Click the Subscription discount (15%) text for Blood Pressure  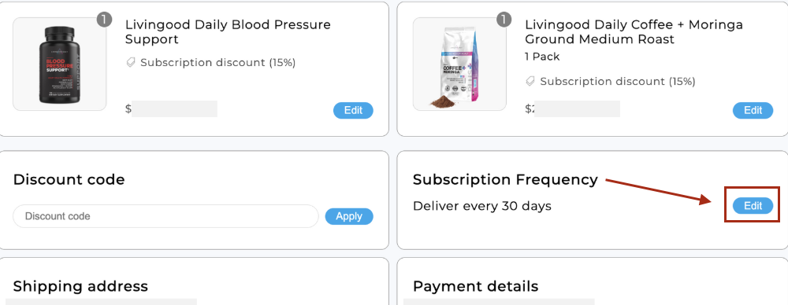(218, 63)
